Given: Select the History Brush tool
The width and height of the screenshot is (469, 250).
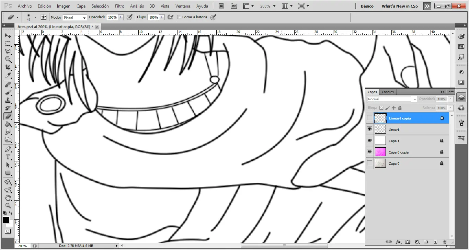Looking at the screenshot, I should tap(8, 108).
